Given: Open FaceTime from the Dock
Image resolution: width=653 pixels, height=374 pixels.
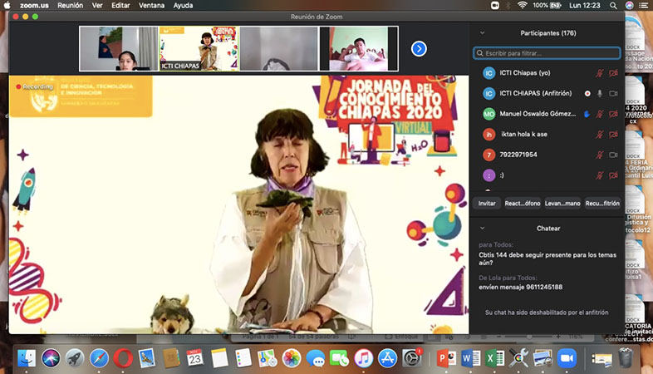Looking at the screenshot, I should (340, 358).
